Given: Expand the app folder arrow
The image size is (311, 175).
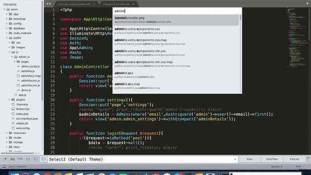Looking at the screenshot, I should (7, 14).
